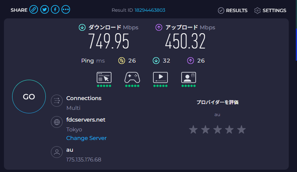Rate provider au three stars
297x172 pixels.
tap(217, 129)
